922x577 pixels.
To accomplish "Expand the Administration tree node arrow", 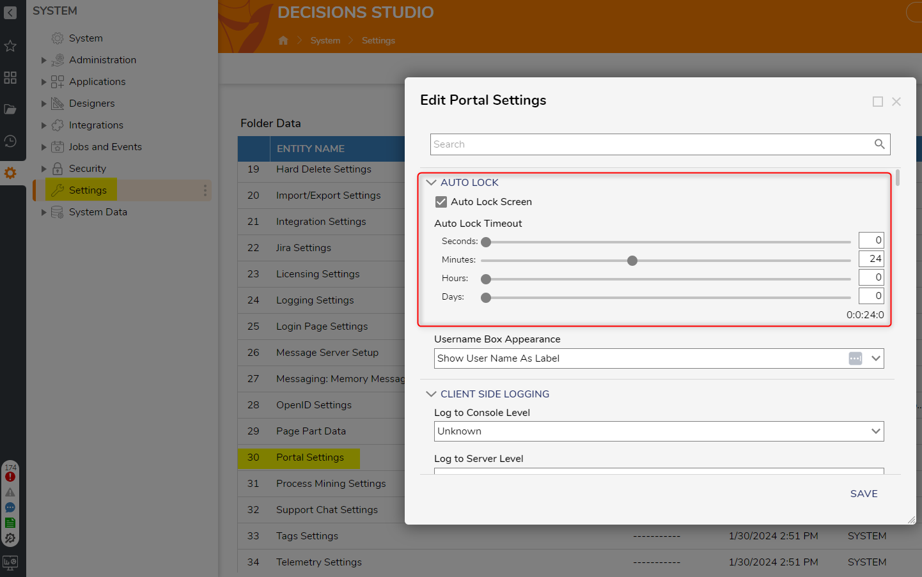I will click(43, 60).
